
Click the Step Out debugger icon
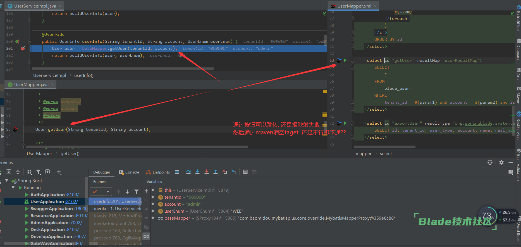pos(216,172)
